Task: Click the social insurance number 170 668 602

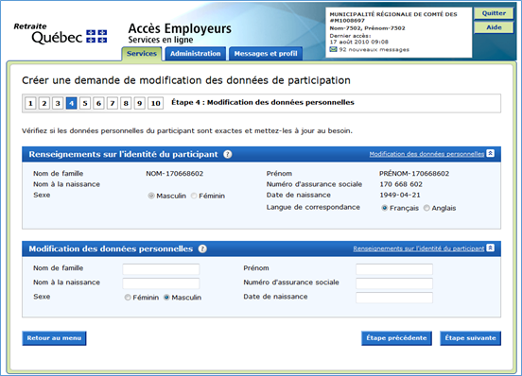Action: (x=401, y=184)
